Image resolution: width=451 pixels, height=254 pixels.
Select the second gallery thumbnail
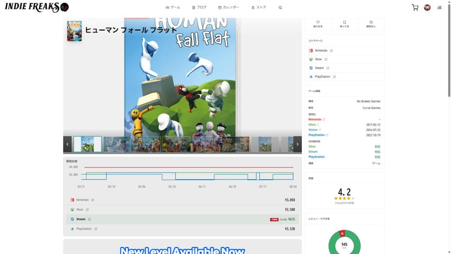tap(117, 144)
